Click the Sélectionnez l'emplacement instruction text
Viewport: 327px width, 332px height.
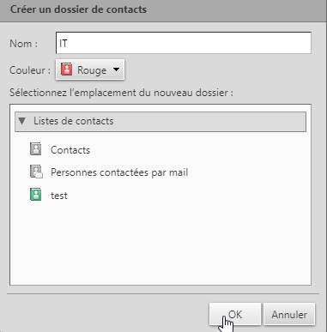(121, 93)
